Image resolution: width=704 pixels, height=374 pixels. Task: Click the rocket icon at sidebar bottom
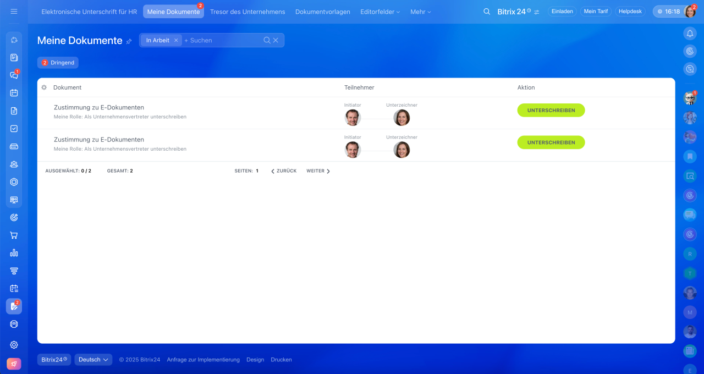click(14, 364)
